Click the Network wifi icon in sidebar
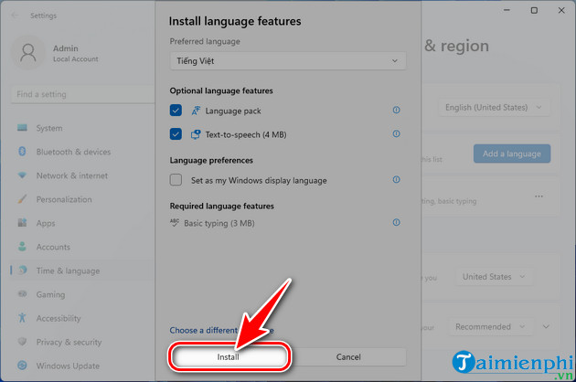 [22, 175]
